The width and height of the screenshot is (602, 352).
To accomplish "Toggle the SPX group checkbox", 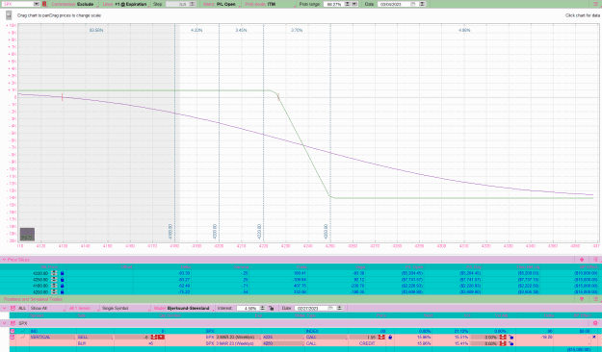I will click(x=13, y=323).
